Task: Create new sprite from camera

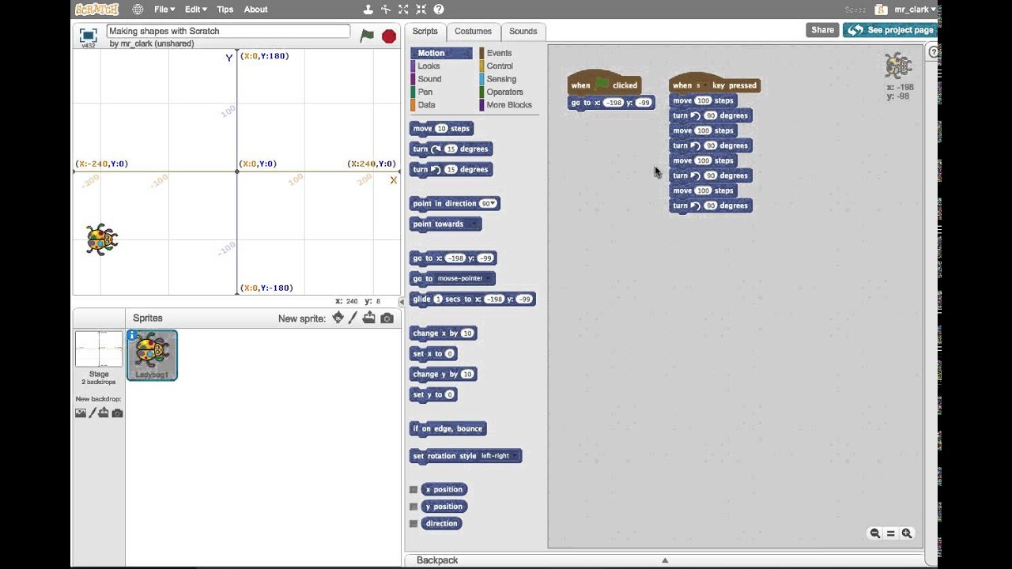Action: coord(387,318)
